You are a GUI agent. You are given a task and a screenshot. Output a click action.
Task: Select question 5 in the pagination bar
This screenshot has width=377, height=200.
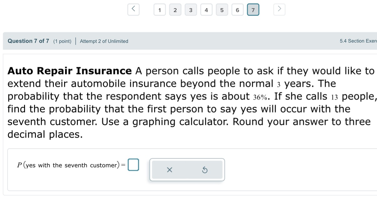click(222, 10)
